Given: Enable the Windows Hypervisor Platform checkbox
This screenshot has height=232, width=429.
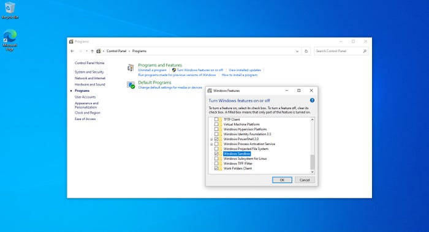Looking at the screenshot, I should (x=216, y=129).
